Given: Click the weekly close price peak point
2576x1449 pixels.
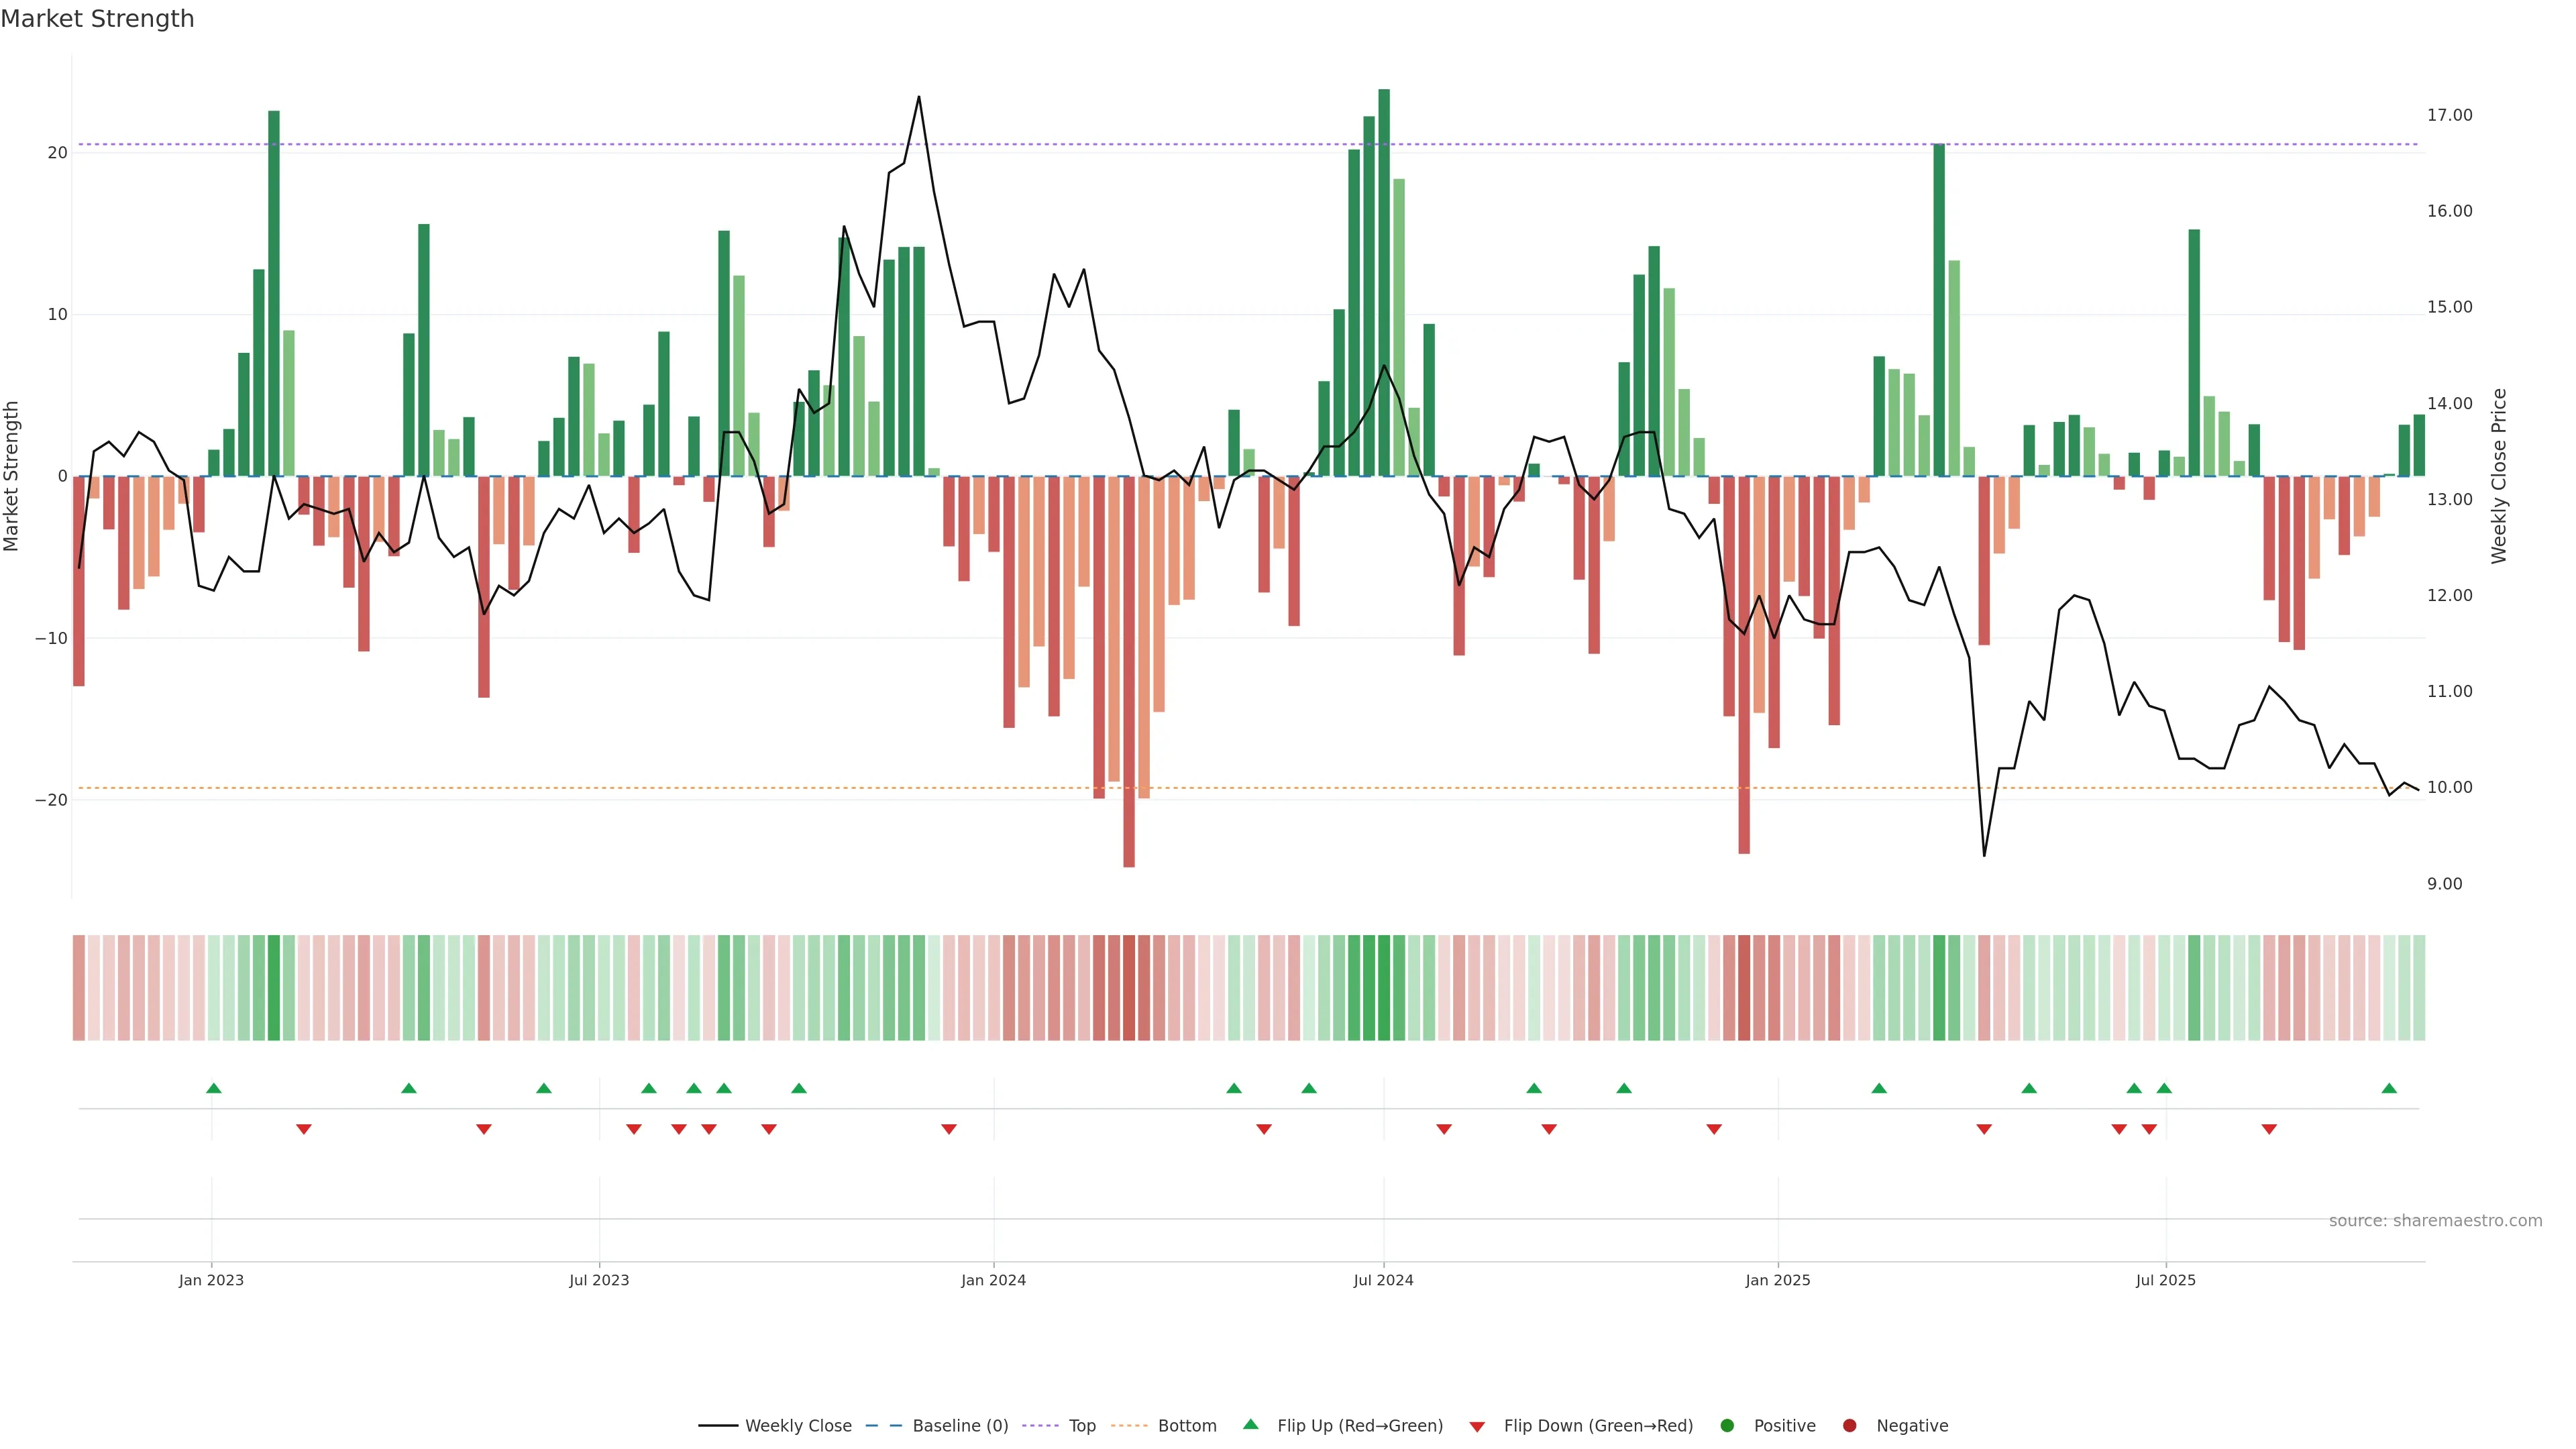Looking at the screenshot, I should (919, 97).
